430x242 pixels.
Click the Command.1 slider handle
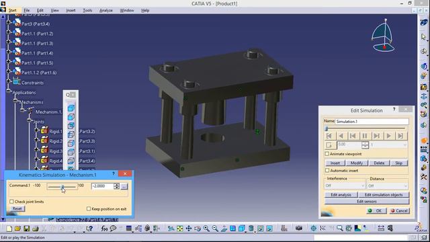coord(62,187)
